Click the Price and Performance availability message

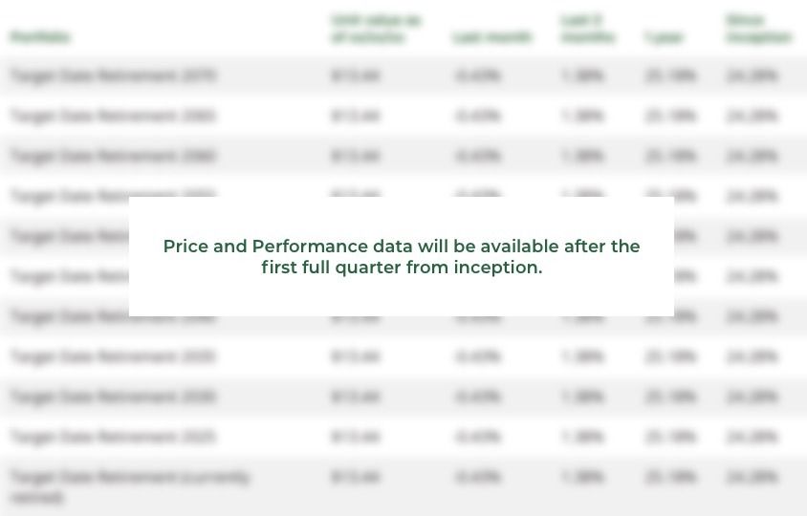pyautogui.click(x=402, y=257)
